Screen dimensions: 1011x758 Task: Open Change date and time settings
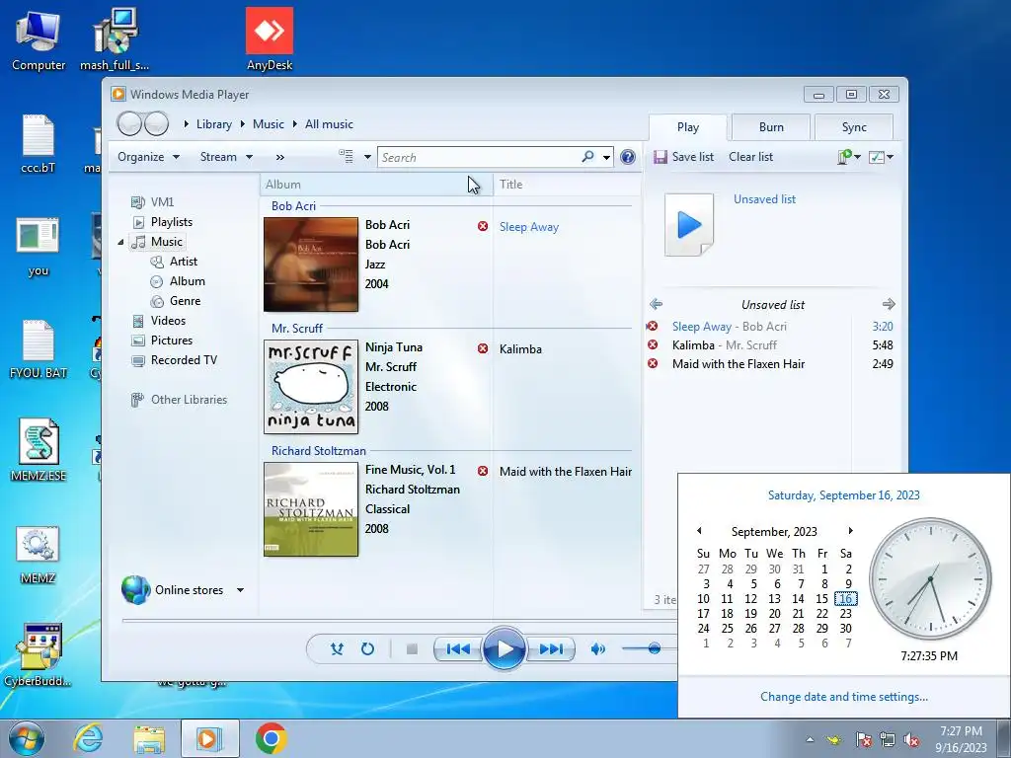844,697
